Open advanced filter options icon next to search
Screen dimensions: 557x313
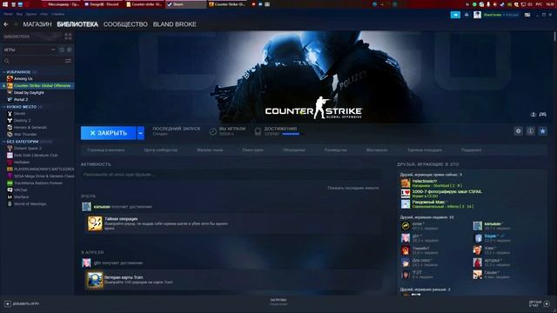68,61
